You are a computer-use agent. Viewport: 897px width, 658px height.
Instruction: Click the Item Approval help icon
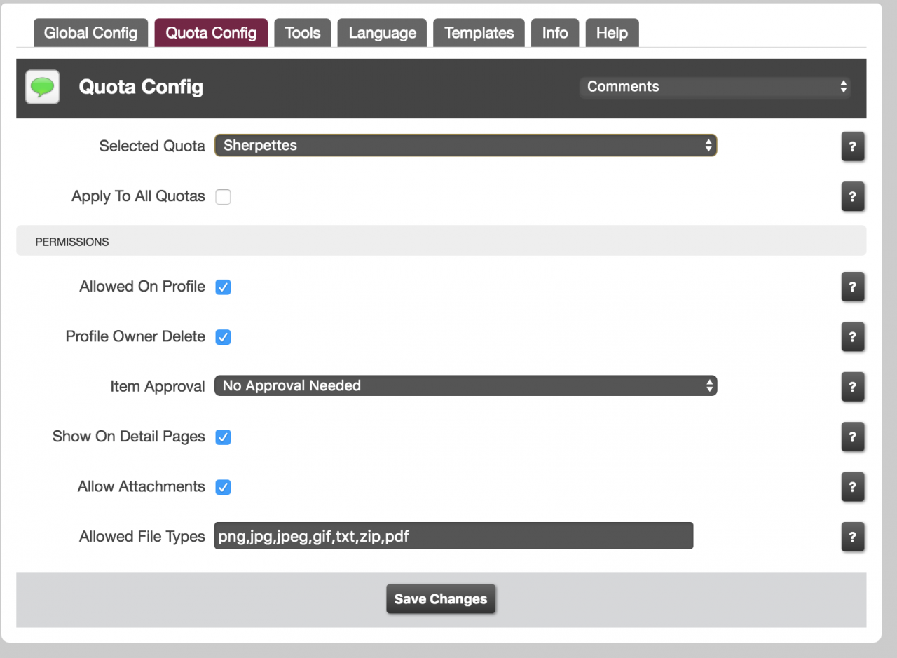tap(852, 387)
